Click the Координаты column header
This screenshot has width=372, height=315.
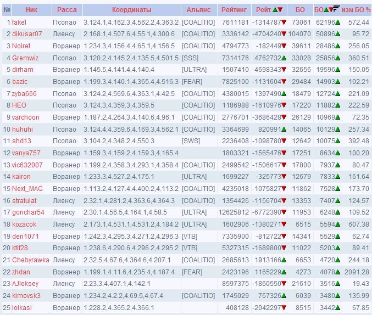pyautogui.click(x=131, y=10)
